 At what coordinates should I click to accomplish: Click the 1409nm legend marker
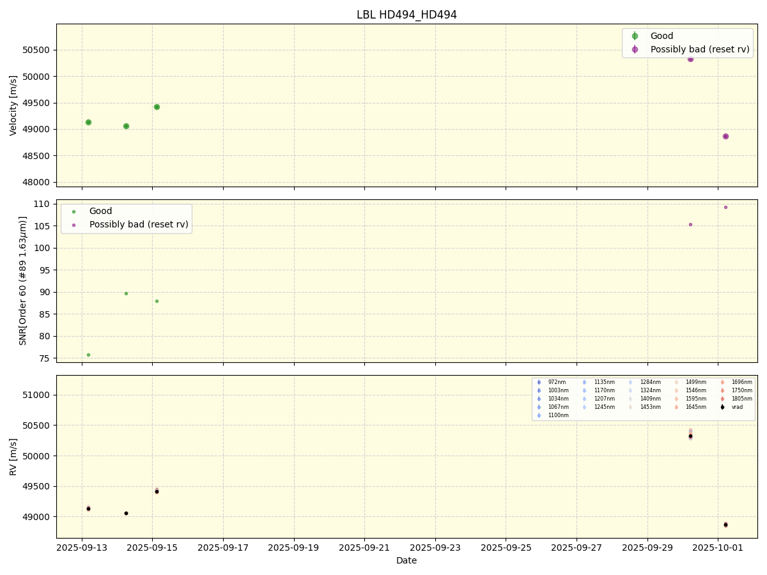(x=631, y=399)
